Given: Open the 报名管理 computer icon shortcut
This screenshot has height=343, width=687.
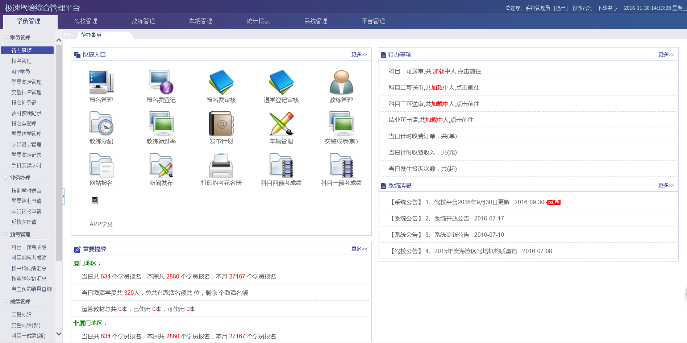Looking at the screenshot, I should click(x=101, y=82).
